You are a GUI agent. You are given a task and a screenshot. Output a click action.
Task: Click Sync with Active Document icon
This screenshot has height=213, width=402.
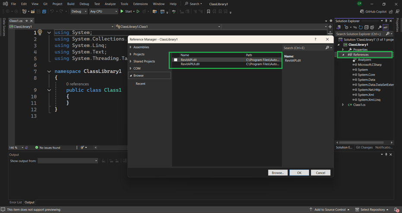click(355, 28)
